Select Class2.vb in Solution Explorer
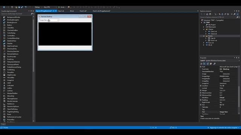This screenshot has height=135, width=241. pos(214,34)
